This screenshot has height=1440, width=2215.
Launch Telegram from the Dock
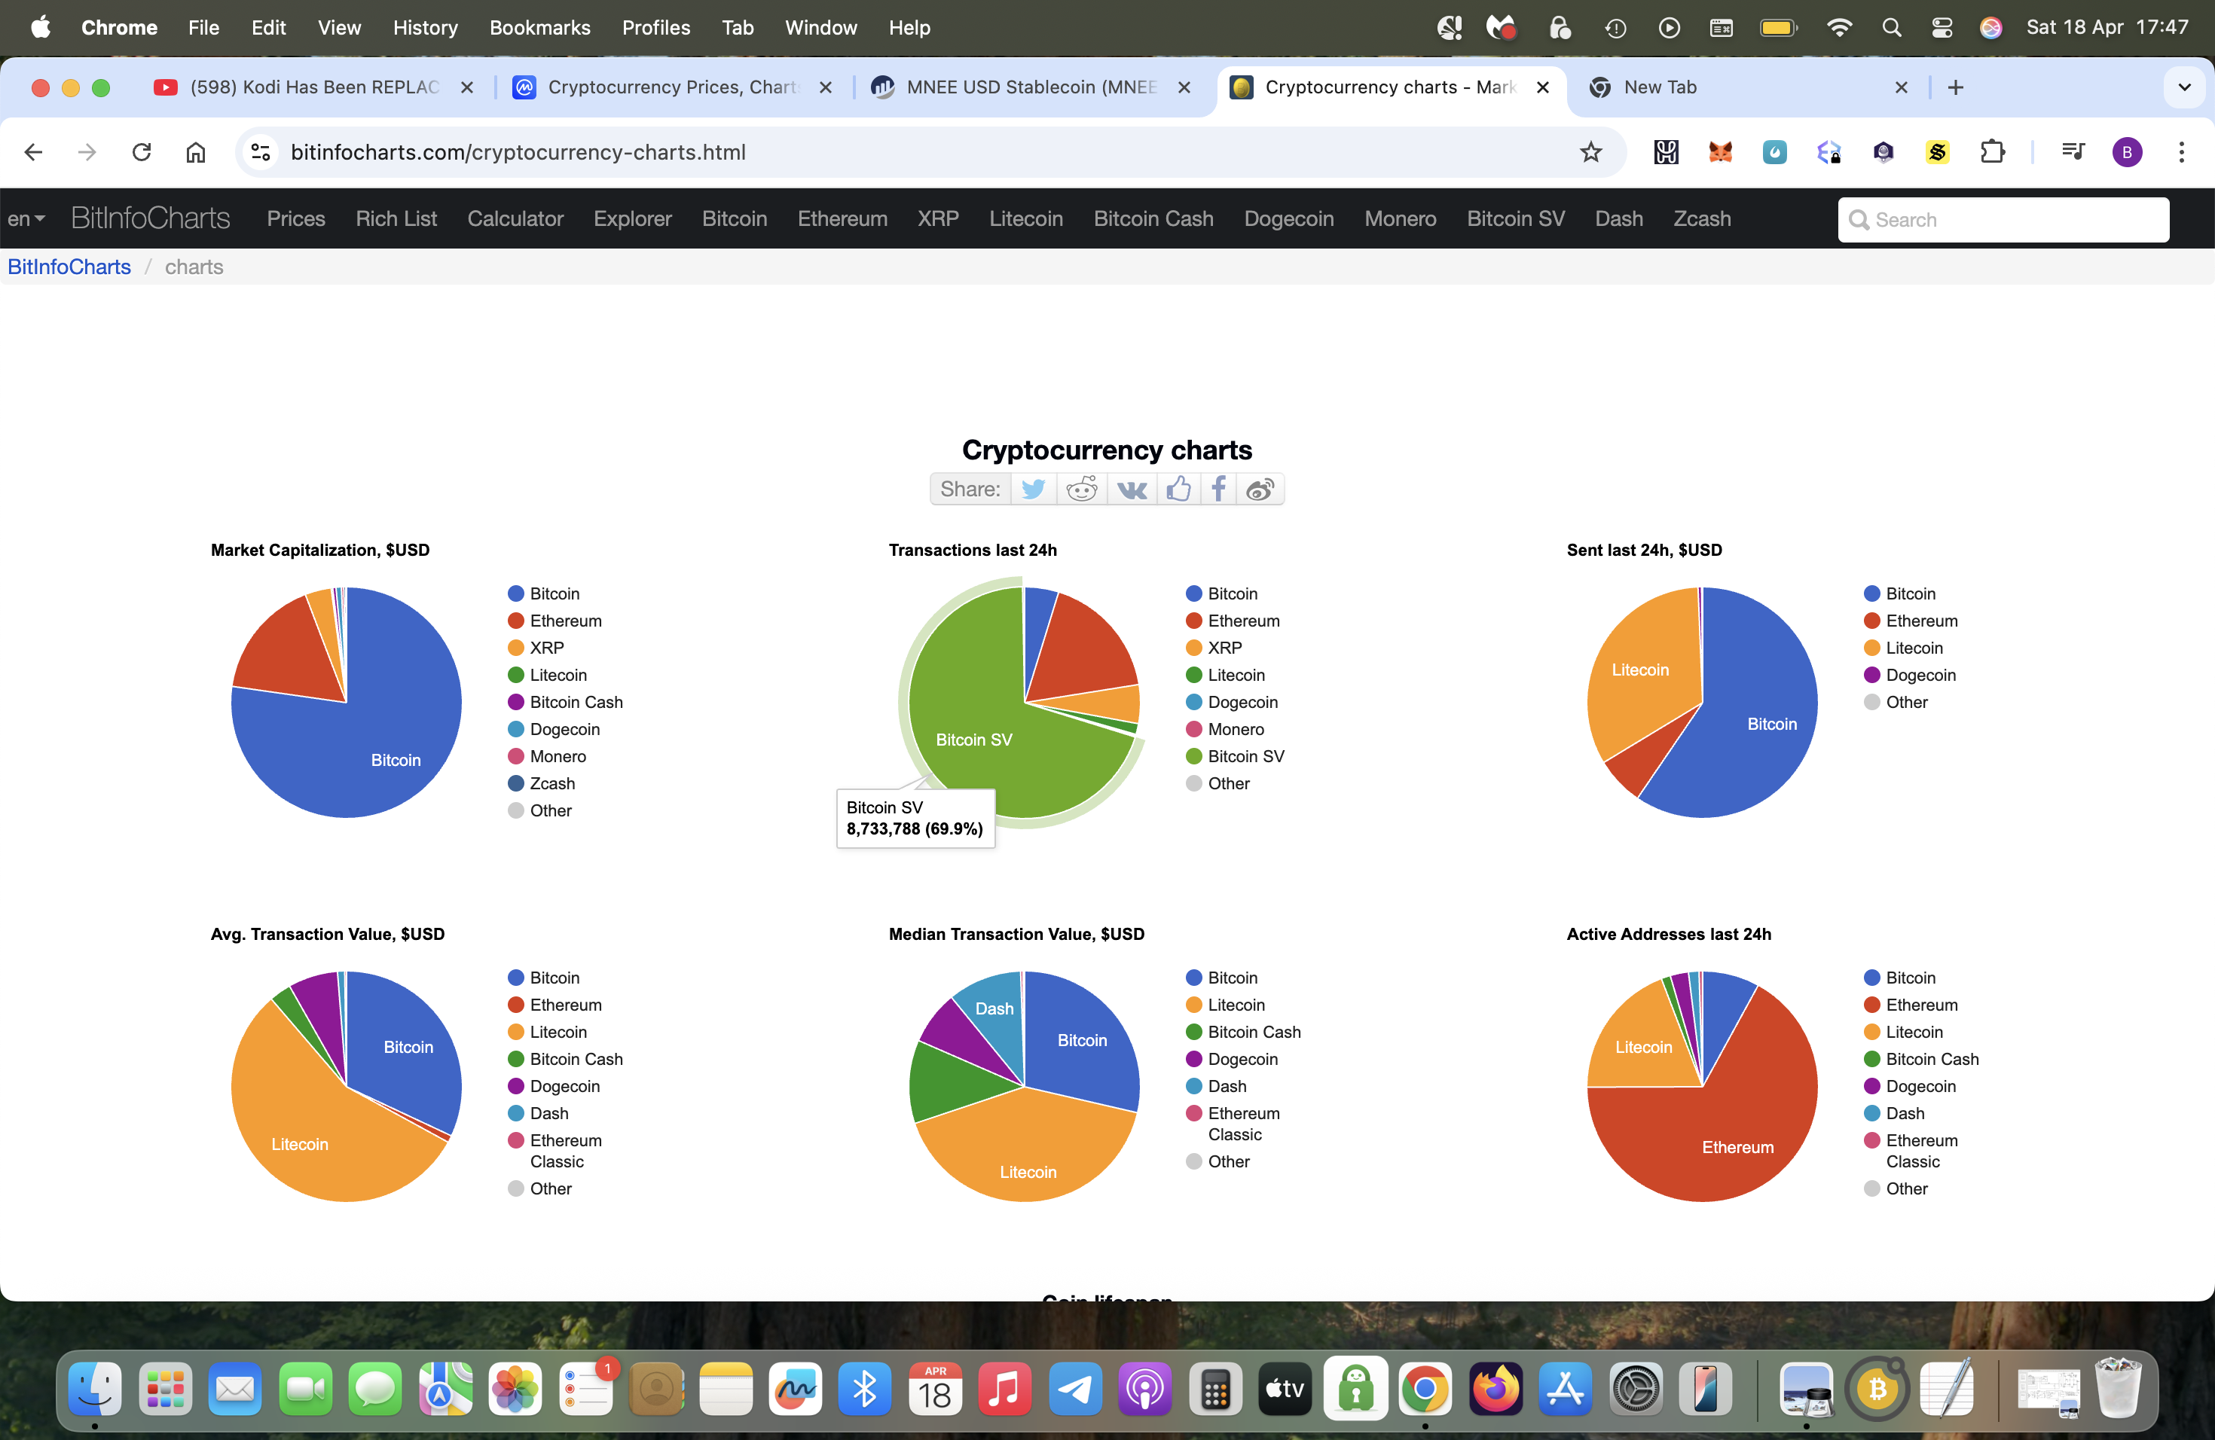(1075, 1390)
